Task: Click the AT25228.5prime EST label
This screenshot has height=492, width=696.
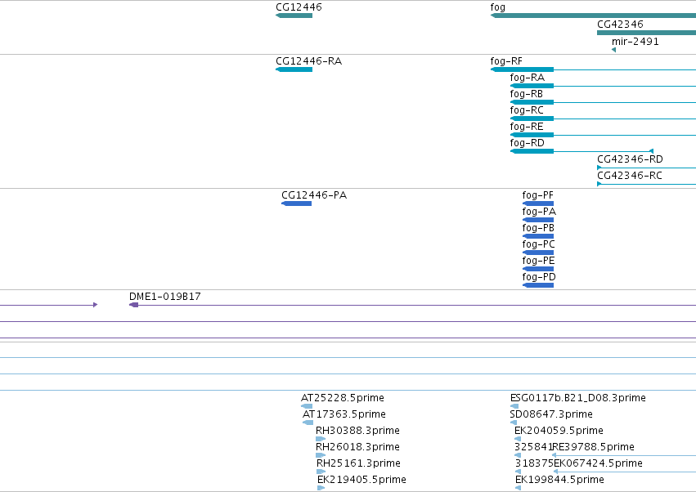Action: click(342, 398)
